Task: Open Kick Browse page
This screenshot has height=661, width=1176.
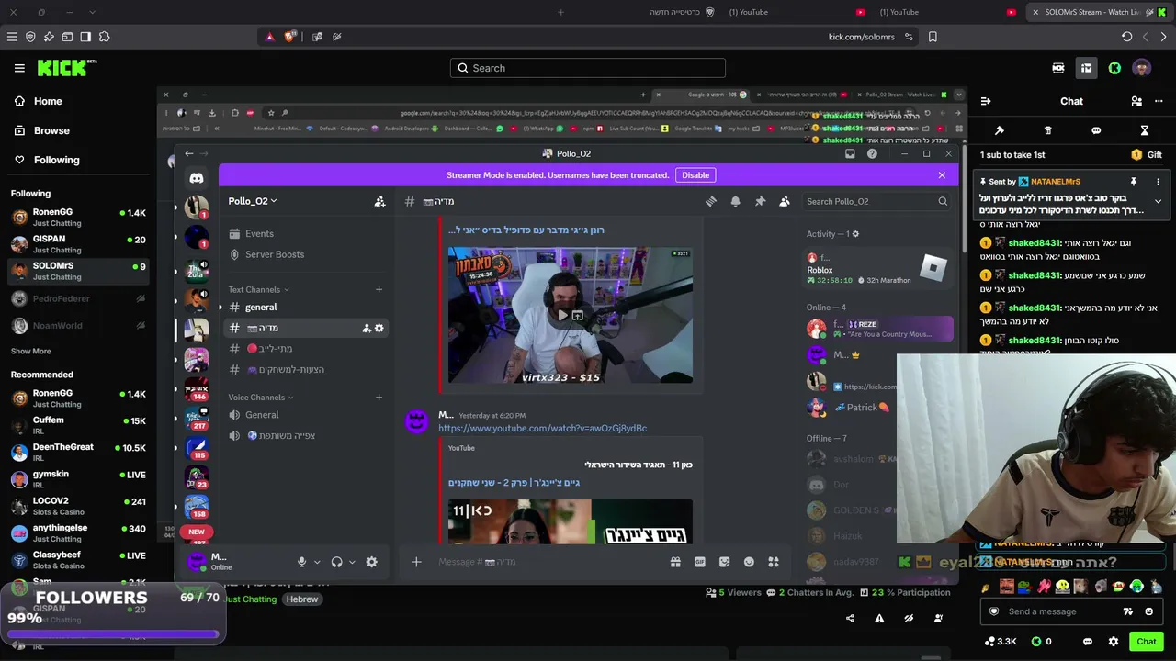Action: (41, 130)
